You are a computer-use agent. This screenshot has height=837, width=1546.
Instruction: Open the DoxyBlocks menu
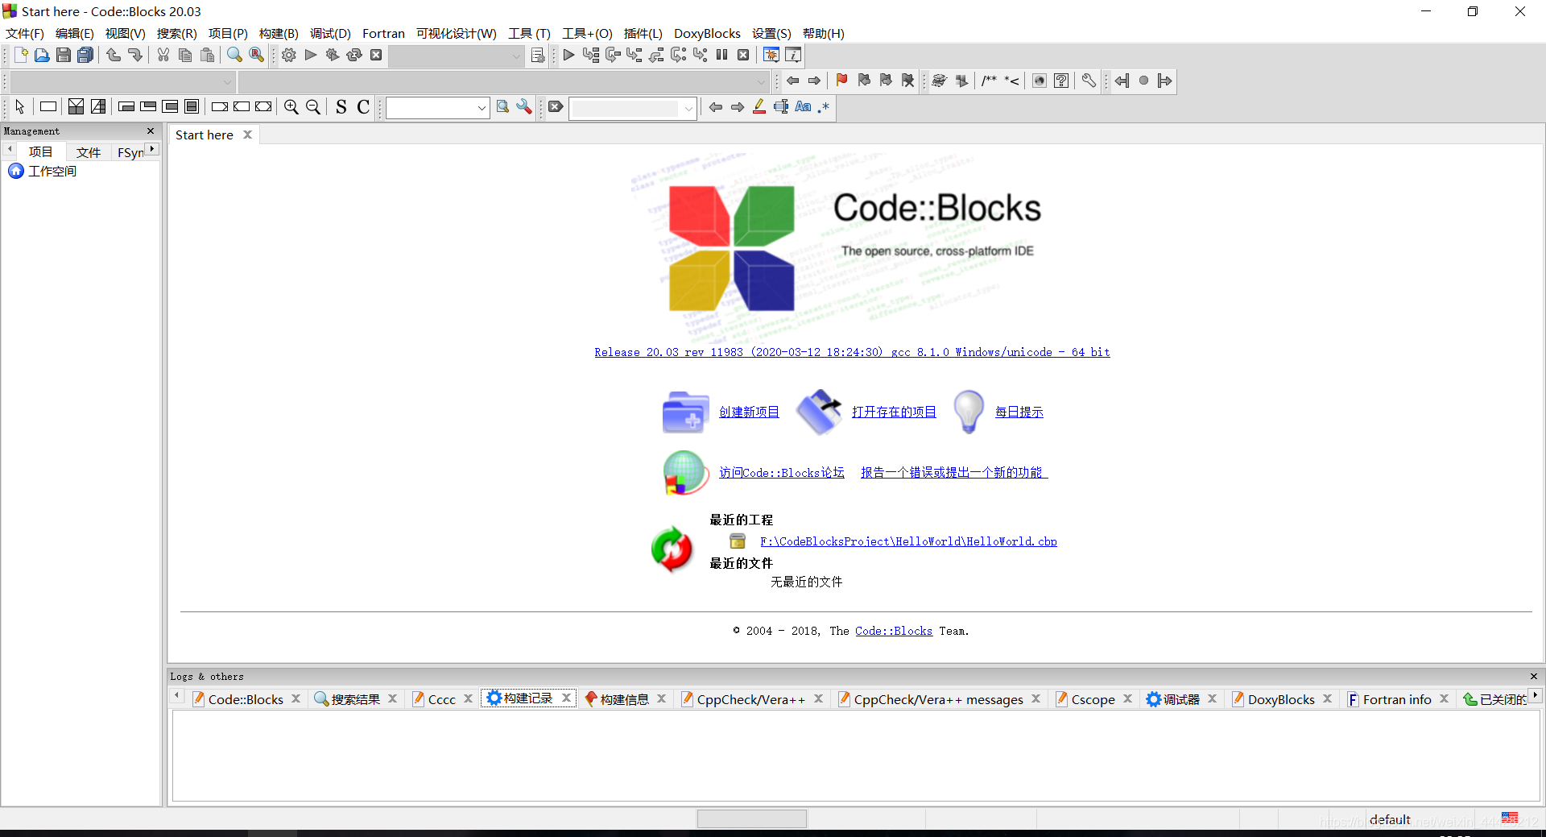[707, 33]
